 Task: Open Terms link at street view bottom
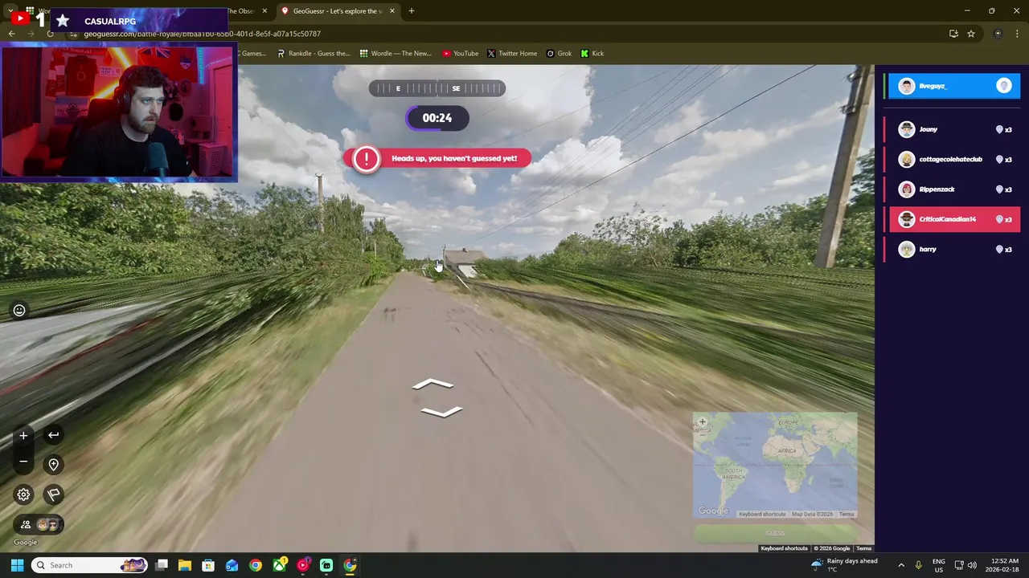[x=863, y=548]
